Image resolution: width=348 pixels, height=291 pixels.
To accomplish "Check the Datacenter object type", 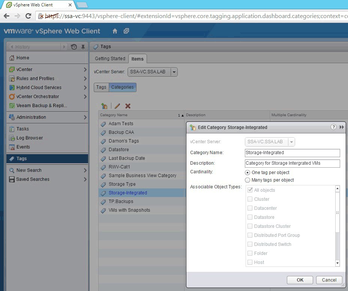I will tap(250, 208).
